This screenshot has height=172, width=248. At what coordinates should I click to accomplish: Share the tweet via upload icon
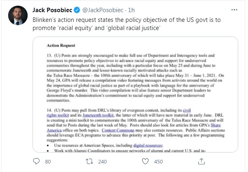pos(201,161)
